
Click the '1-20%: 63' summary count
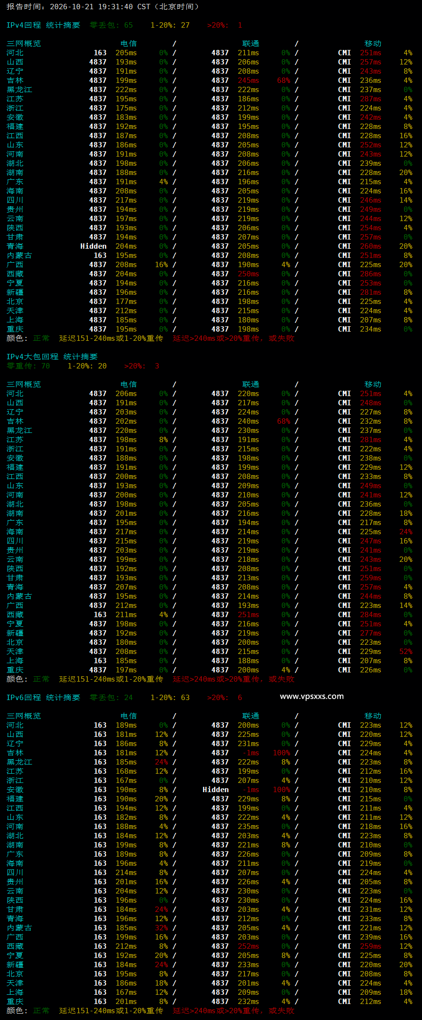pyautogui.click(x=170, y=698)
